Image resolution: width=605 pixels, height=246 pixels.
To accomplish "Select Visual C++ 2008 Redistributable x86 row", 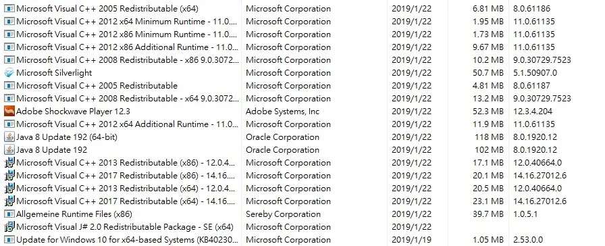I will pos(302,60).
